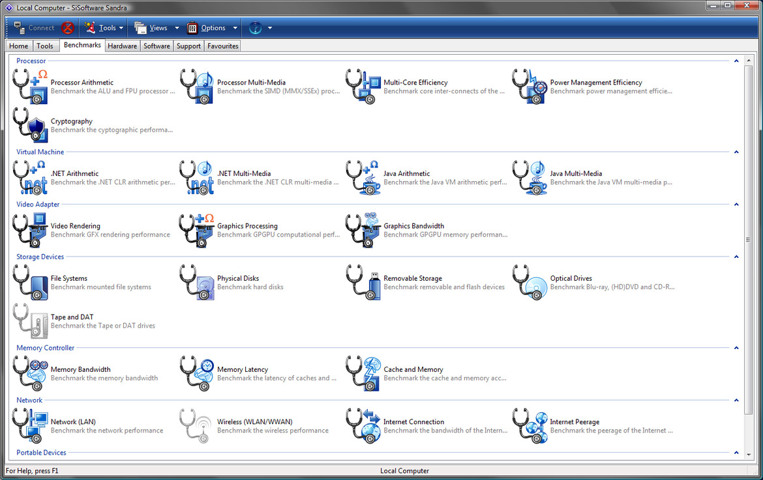
Task: Select the Video Rendering benchmark icon
Action: [x=30, y=230]
